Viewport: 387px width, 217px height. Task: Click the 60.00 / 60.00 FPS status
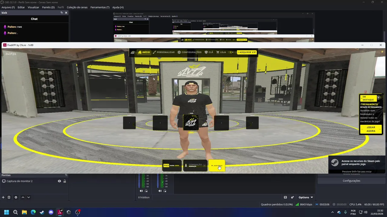click(x=374, y=204)
